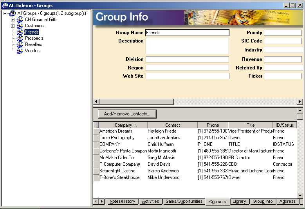Sort the list by ID/Status column
Viewport: 305px width, 209px height.
tap(285, 125)
